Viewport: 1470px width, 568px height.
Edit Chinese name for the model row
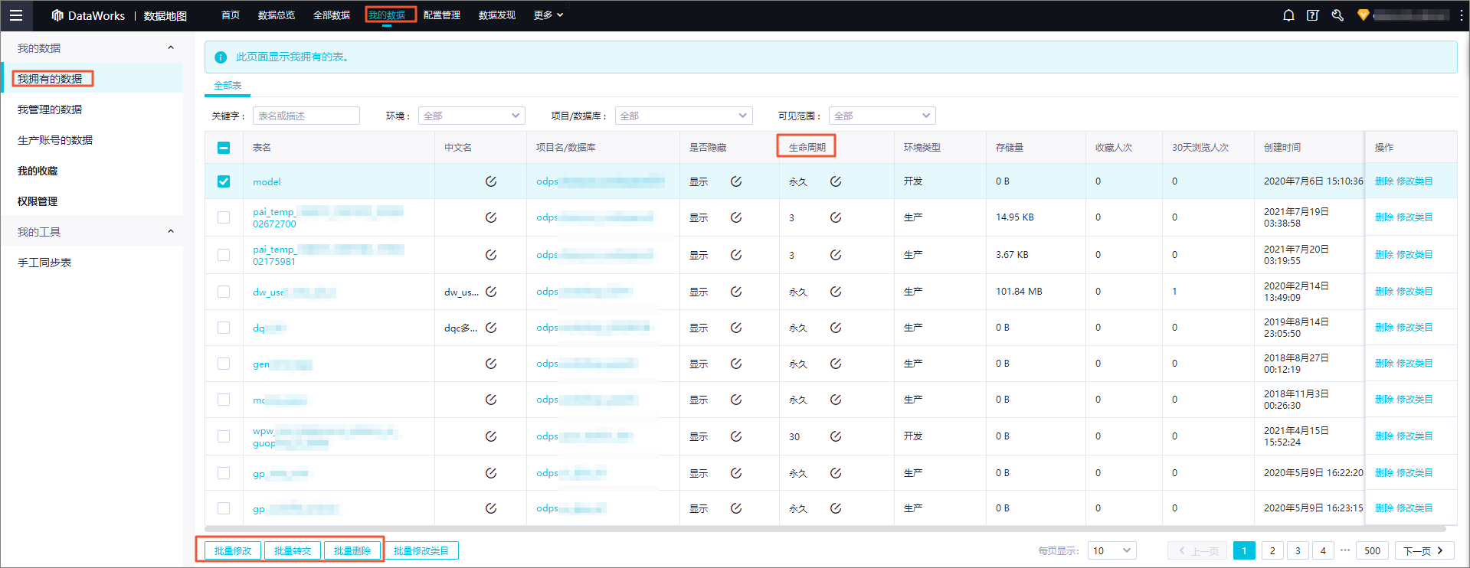491,181
